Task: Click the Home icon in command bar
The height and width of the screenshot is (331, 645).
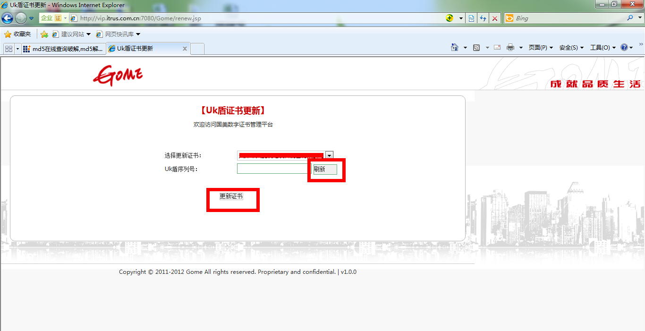Action: (455, 47)
